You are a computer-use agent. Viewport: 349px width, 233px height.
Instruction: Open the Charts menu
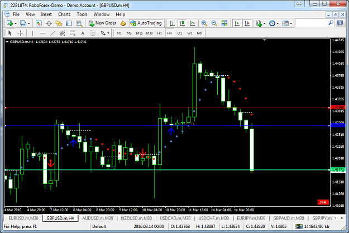(x=64, y=14)
